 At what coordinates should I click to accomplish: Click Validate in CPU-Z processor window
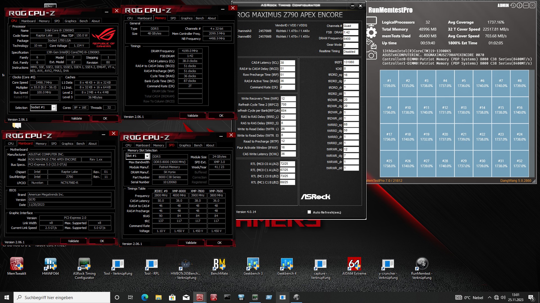[76, 118]
